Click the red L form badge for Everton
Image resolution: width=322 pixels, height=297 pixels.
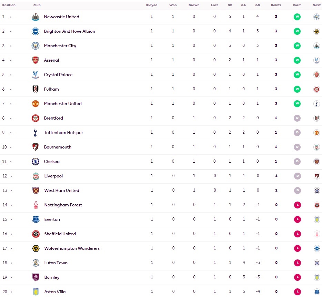tap(297, 219)
